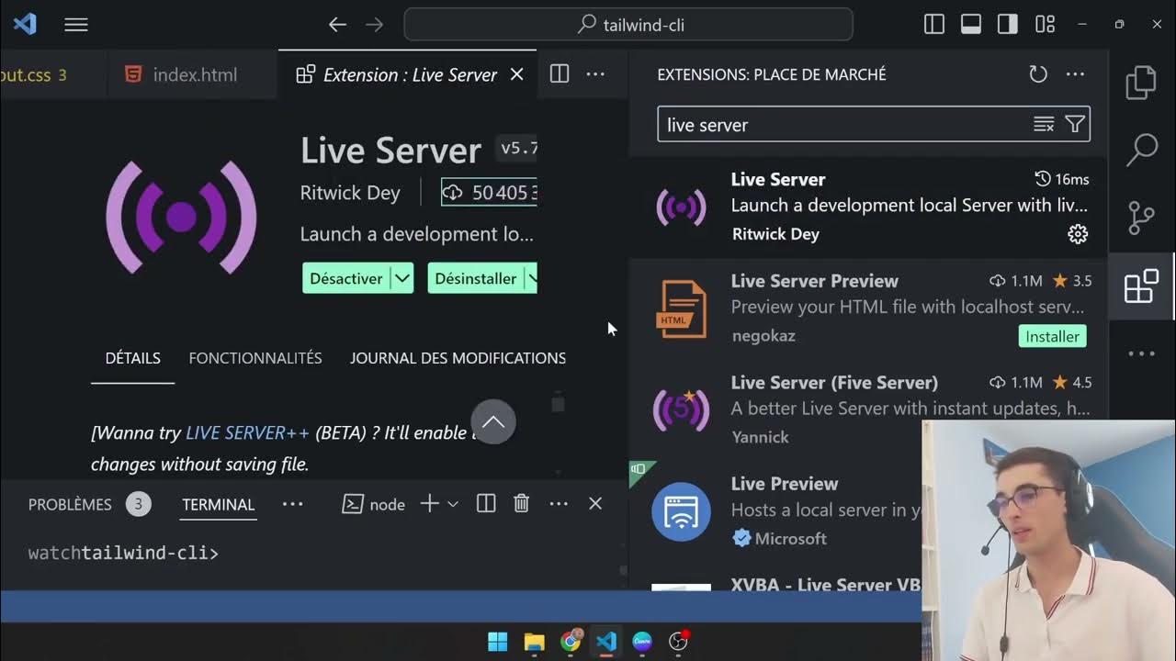
Task: Select Live Server (Five Server) extension result
Action: click(868, 410)
